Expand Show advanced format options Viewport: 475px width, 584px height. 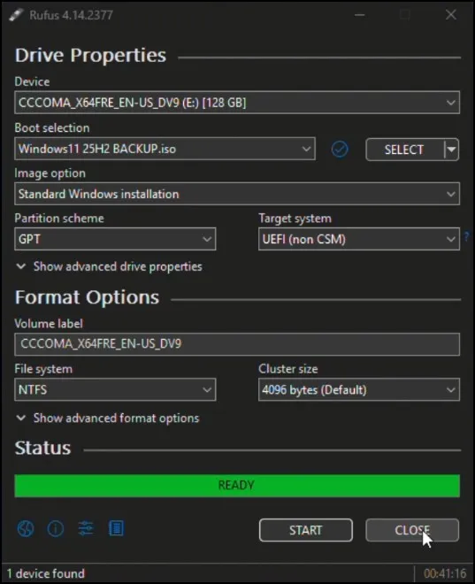click(108, 419)
